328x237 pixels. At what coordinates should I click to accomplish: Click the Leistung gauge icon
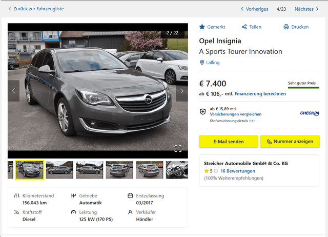(73, 212)
